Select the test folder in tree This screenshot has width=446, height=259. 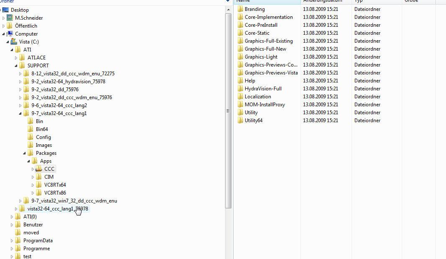click(x=27, y=256)
